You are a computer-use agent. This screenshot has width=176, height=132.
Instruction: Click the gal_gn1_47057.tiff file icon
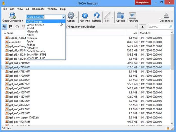click(x=7, y=122)
